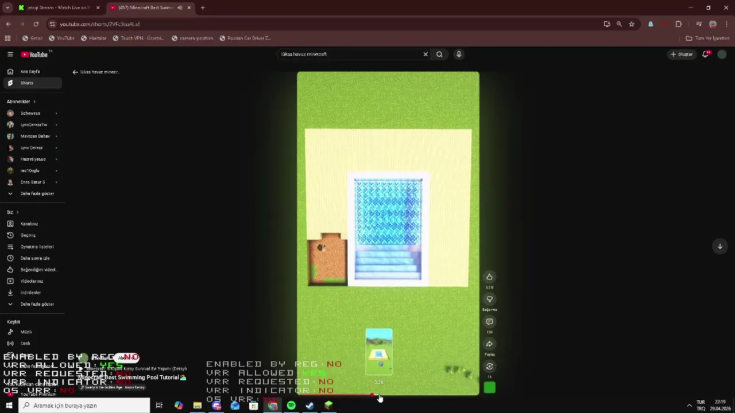Open İndirilenler downloads
This screenshot has height=413, width=735.
(32, 293)
